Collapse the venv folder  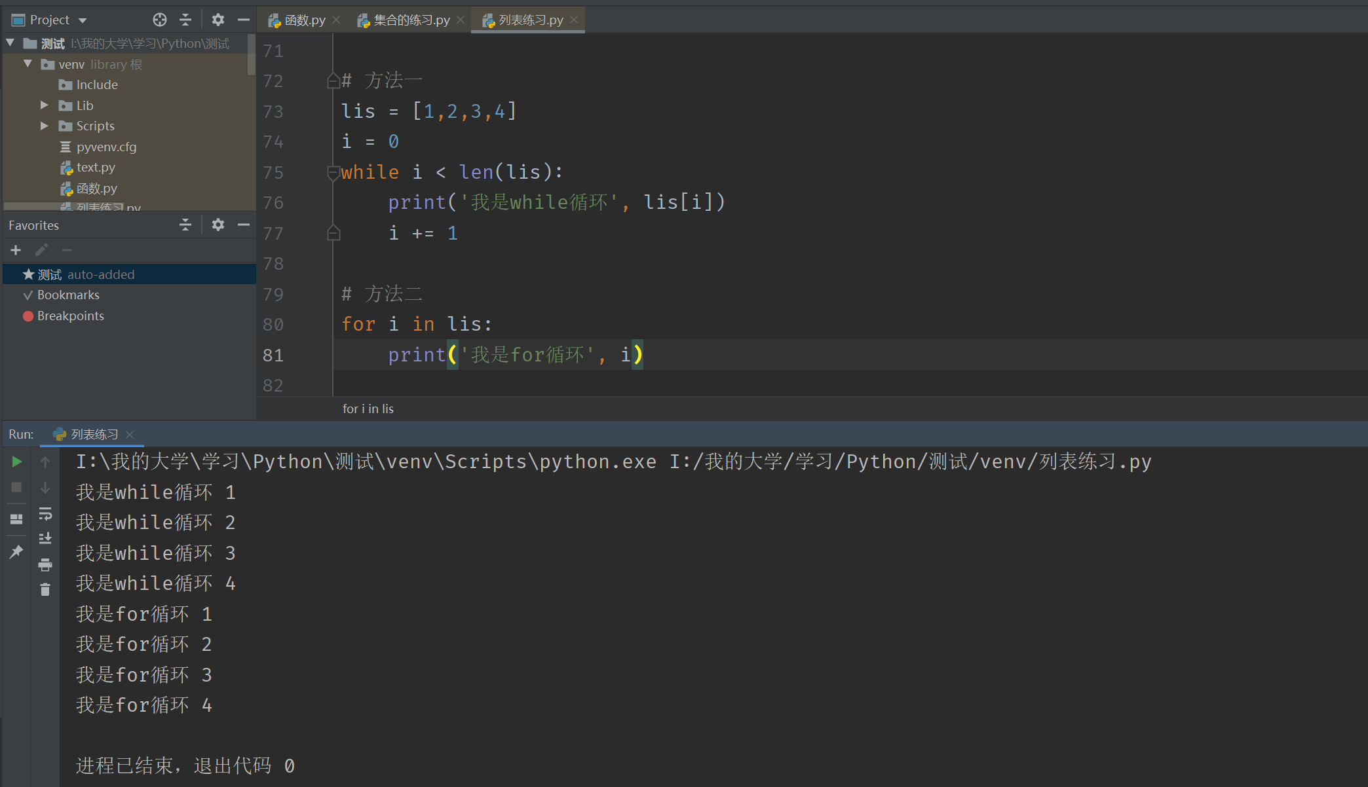click(28, 64)
